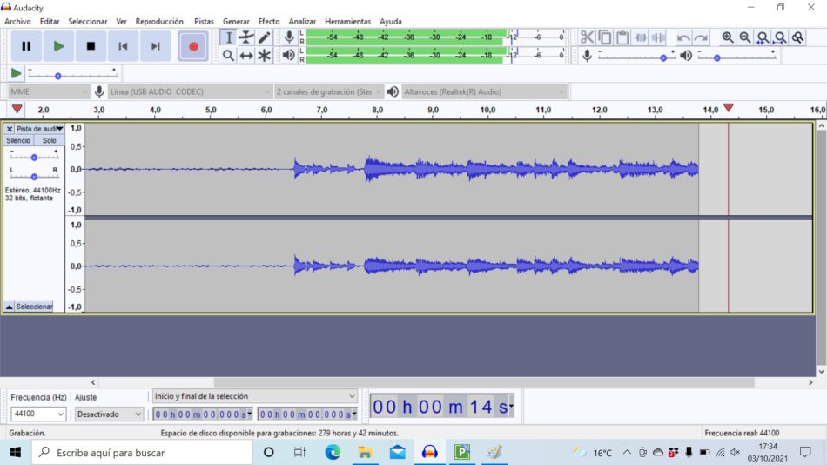This screenshot has width=827, height=465.
Task: Select the Multi-tool asterisk
Action: [x=265, y=56]
